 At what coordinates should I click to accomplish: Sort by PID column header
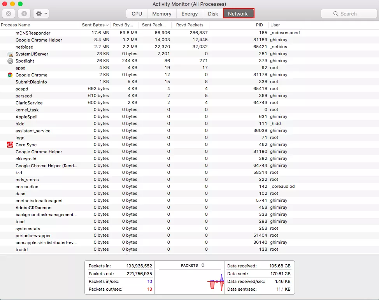point(259,25)
